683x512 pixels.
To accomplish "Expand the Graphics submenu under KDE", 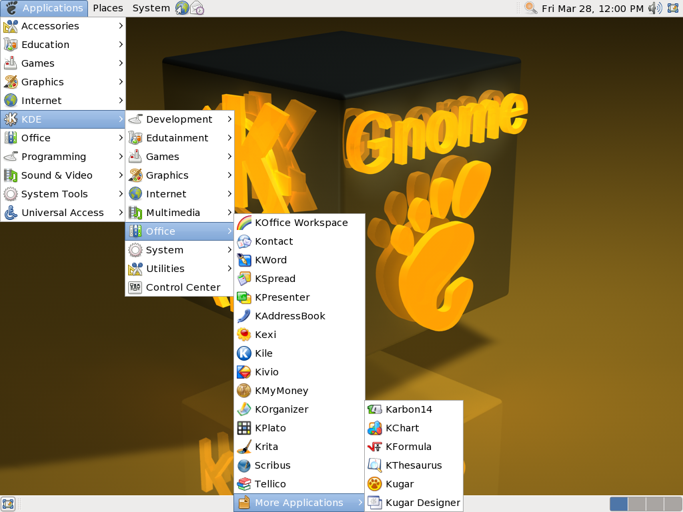I will 167,175.
